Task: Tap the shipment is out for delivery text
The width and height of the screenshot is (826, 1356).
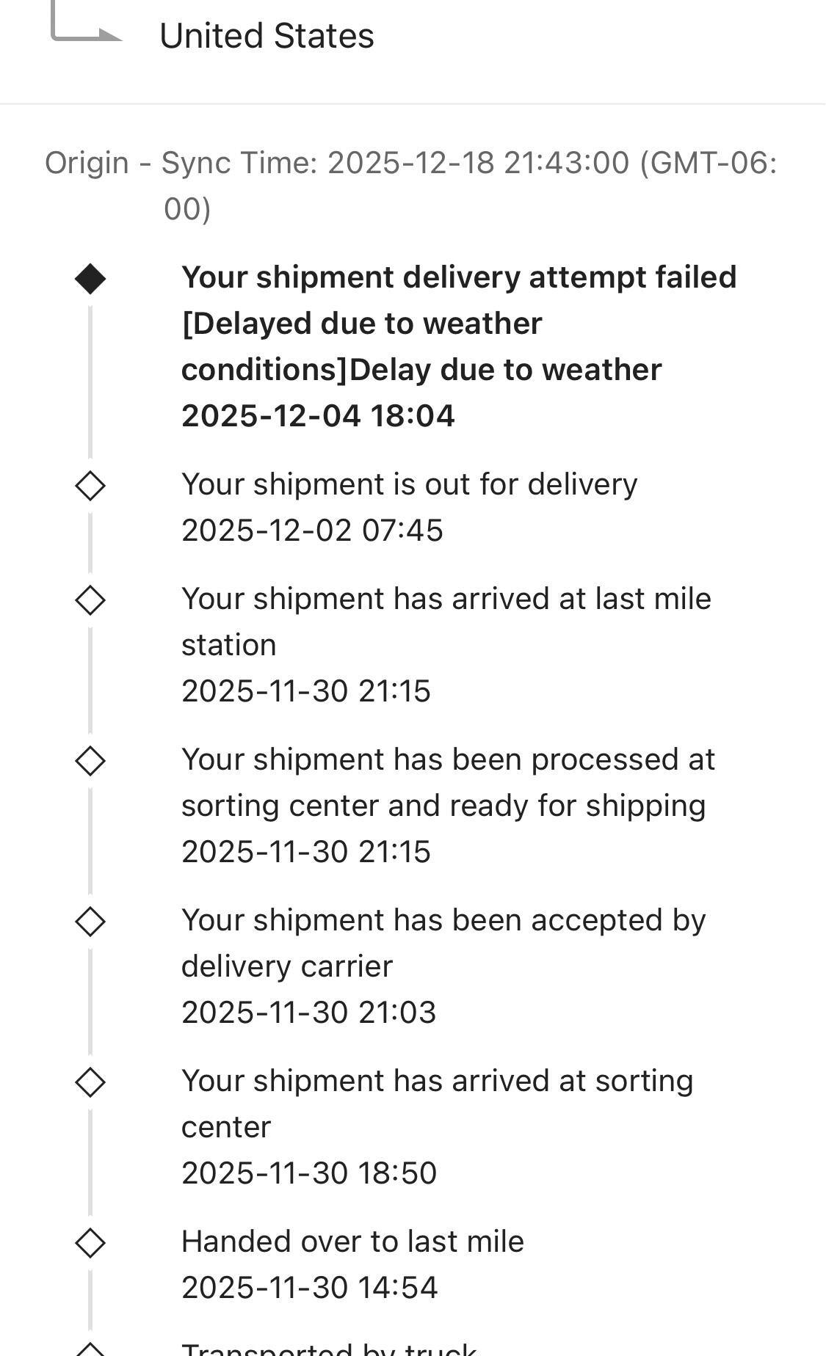Action: pos(409,485)
